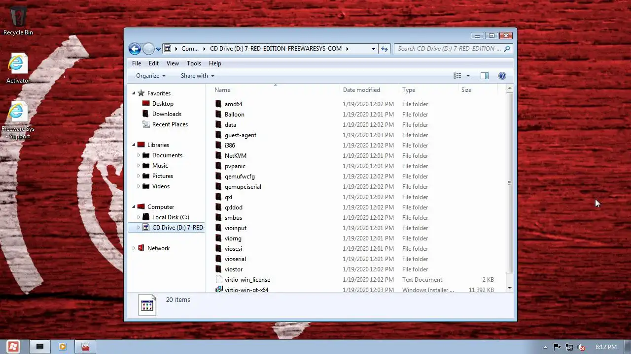The height and width of the screenshot is (354, 631).
Task: Click the Action Center flag tray icon
Action: (x=557, y=347)
